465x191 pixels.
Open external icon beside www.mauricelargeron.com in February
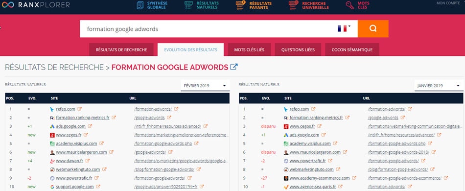[x=111, y=152]
